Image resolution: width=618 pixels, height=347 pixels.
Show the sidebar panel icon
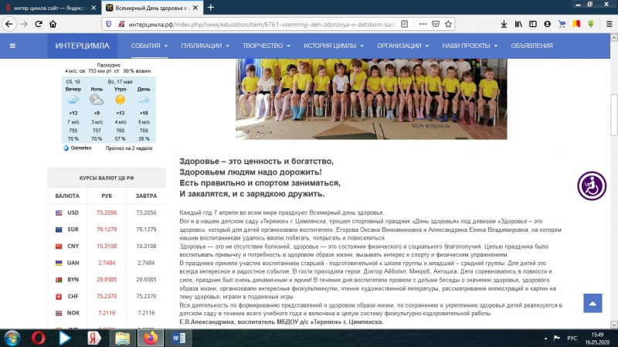tap(533, 24)
